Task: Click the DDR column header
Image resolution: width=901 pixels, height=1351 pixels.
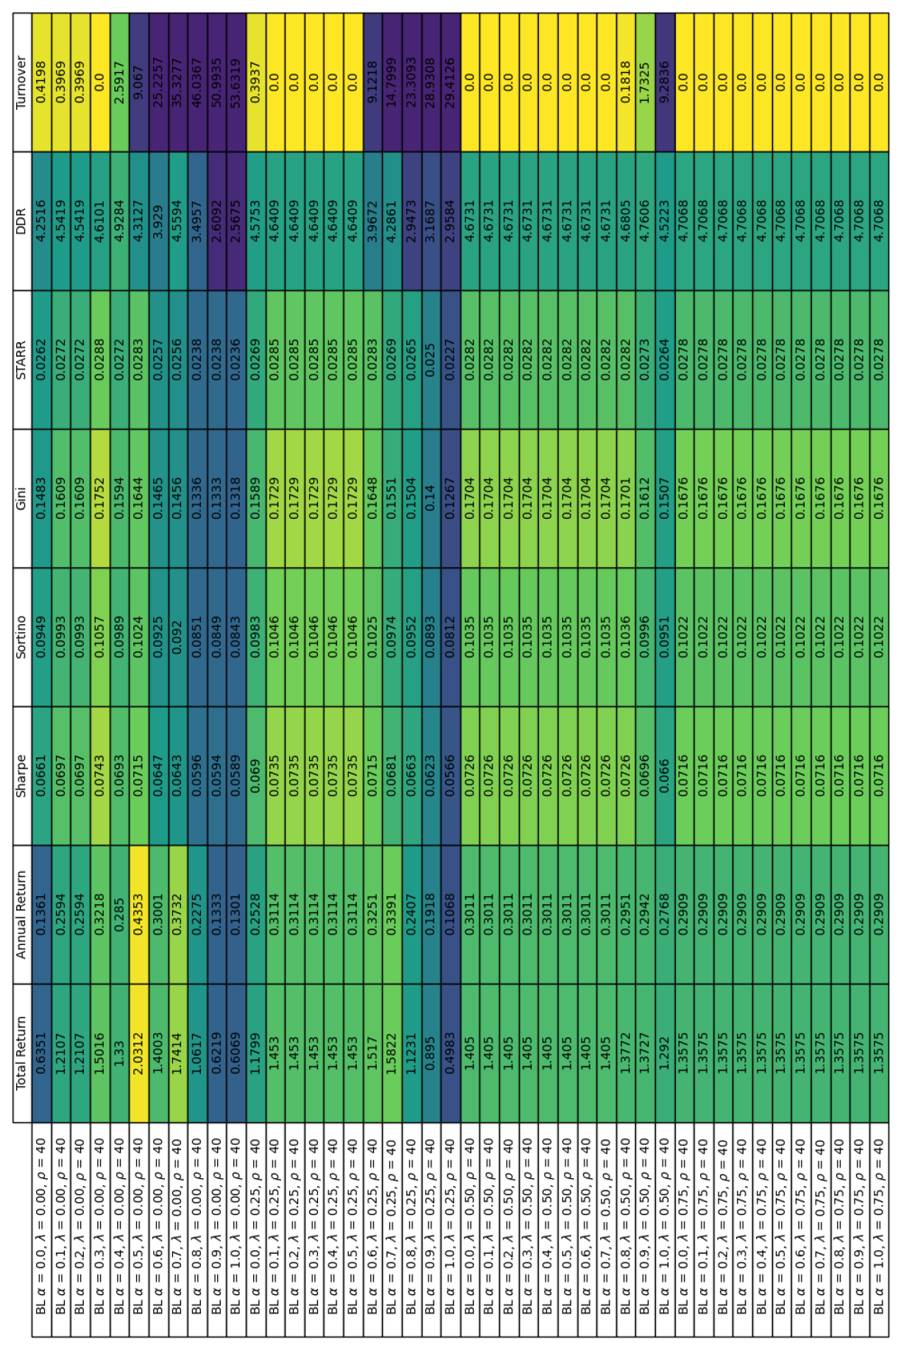Action: 23,221
